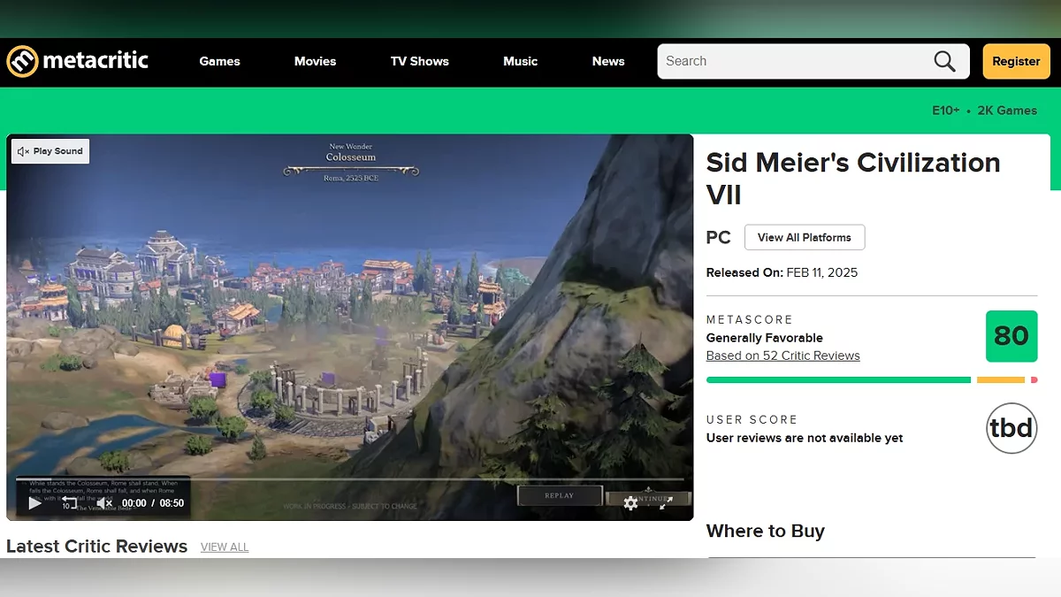This screenshot has height=597, width=1061.
Task: Open the Games menu
Action: tap(219, 61)
